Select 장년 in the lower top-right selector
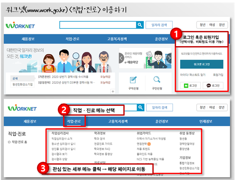 [221, 107]
